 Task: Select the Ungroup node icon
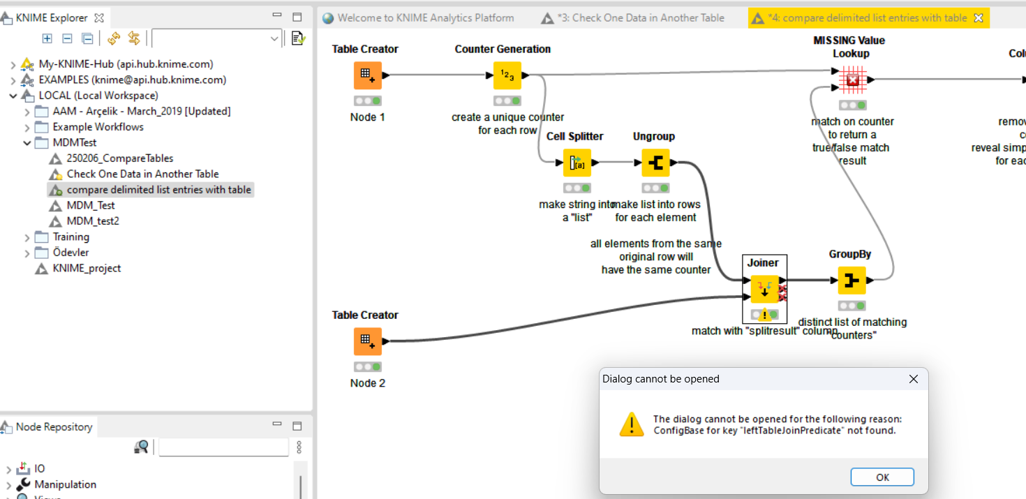click(655, 163)
